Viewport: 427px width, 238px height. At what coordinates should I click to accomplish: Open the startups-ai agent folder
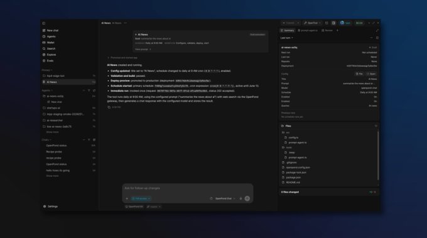tap(69, 108)
